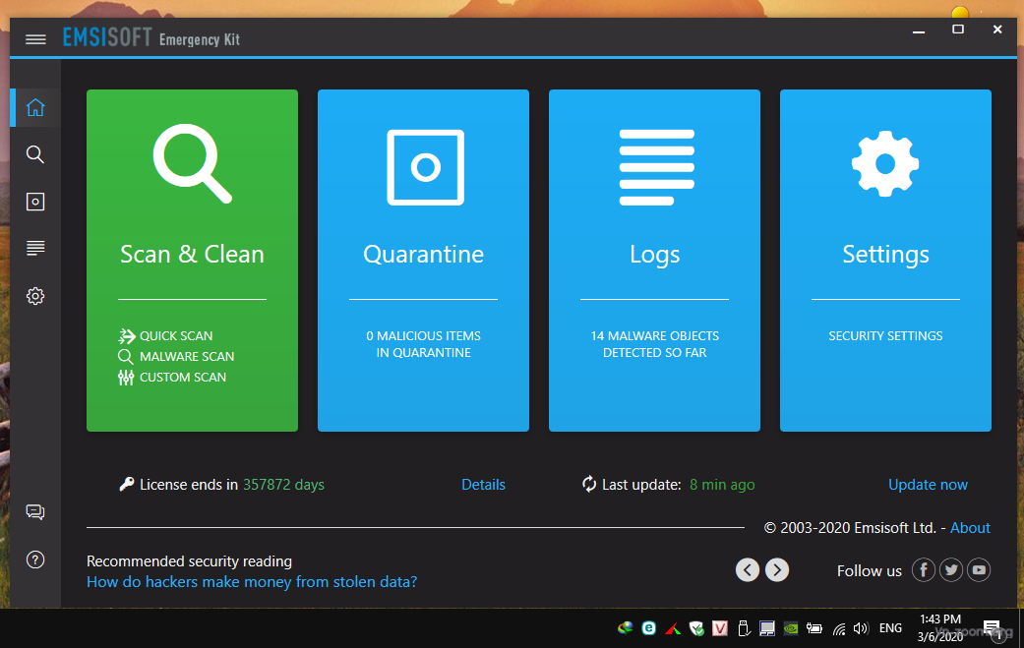1024x648 pixels.
Task: Choose the Custom Scan option
Action: [x=182, y=378]
